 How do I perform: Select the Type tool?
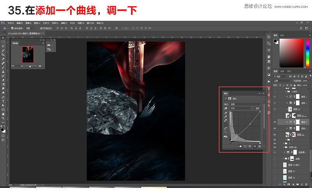(3, 101)
